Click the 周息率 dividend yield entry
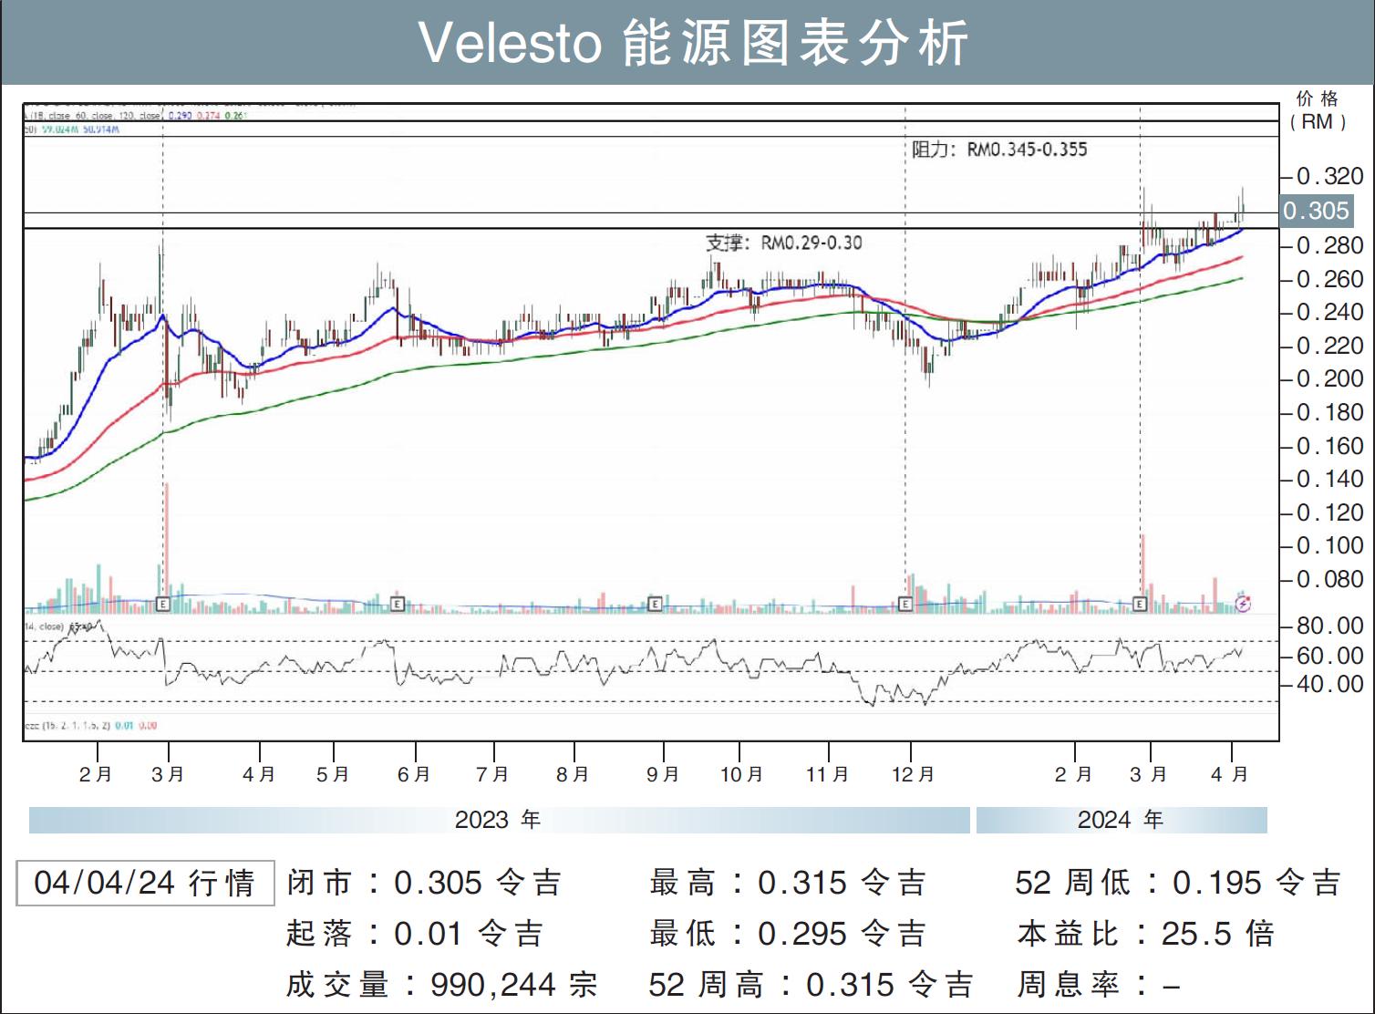Viewport: 1375px width, 1014px height. point(1100,985)
